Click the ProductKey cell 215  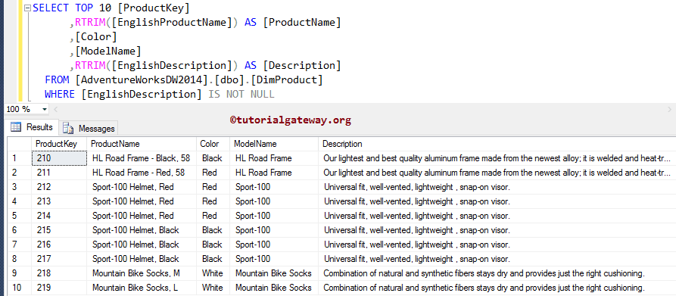pyautogui.click(x=59, y=230)
